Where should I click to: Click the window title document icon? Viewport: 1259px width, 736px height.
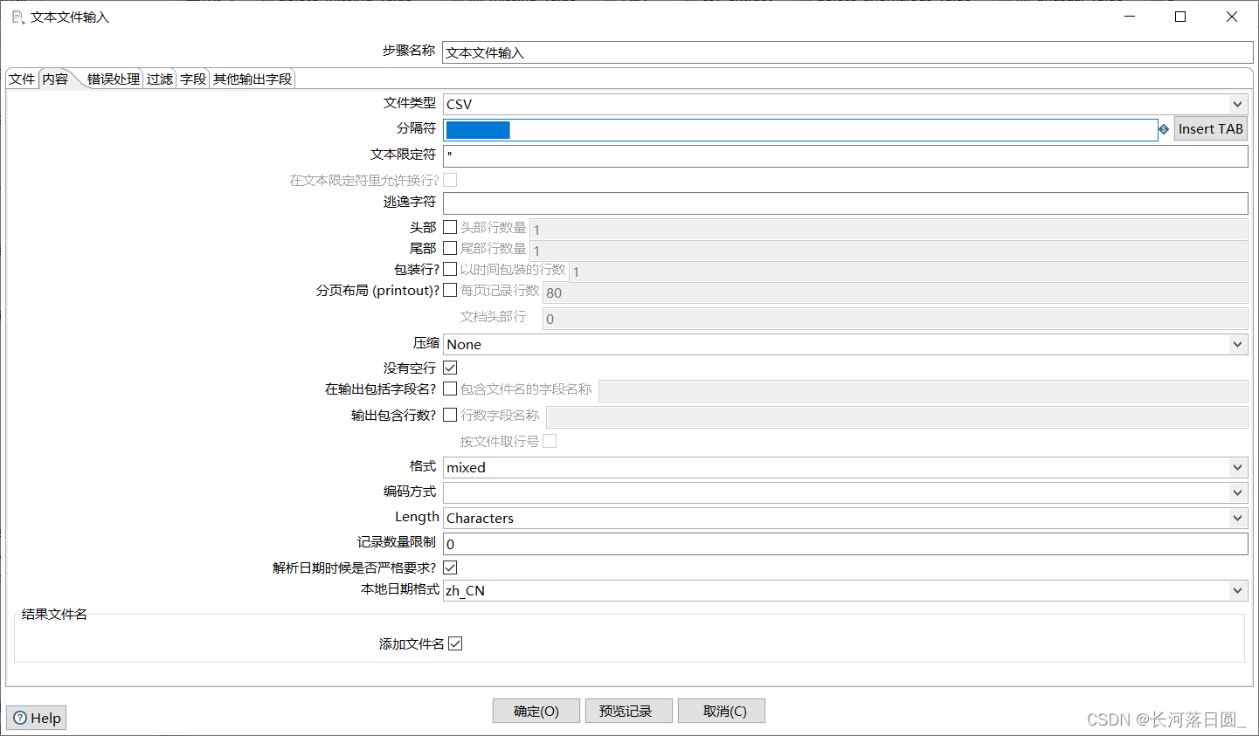tap(17, 17)
